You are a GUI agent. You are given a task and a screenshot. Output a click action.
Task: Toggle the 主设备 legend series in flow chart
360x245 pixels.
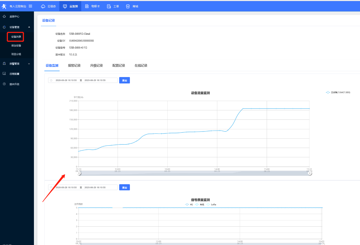pyautogui.click(x=338, y=93)
